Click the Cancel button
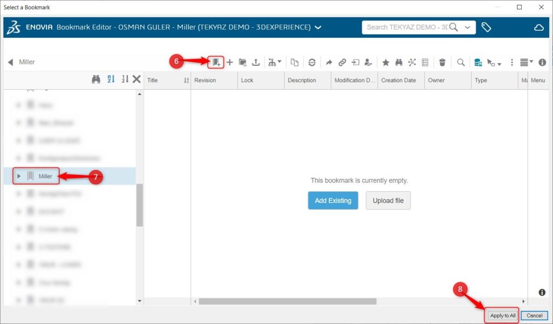The width and height of the screenshot is (553, 324). point(534,315)
